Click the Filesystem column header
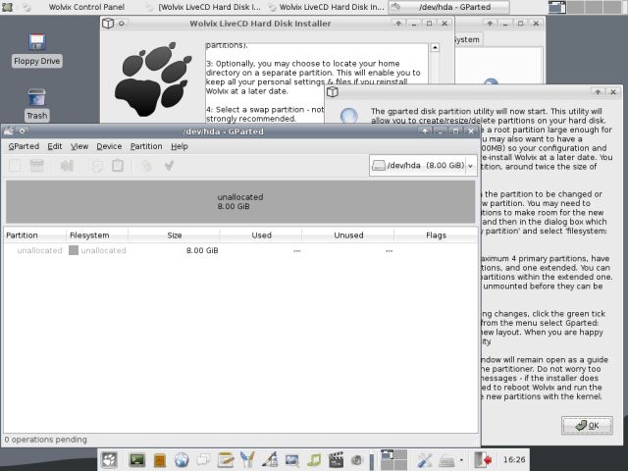The image size is (628, 471). point(97,235)
